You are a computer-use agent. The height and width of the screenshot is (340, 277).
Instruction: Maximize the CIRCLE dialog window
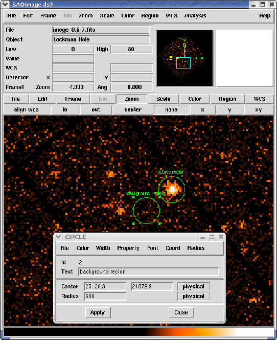pyautogui.click(x=212, y=237)
